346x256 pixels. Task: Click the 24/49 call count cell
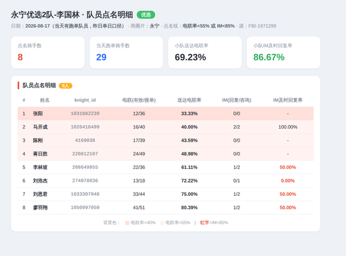click(139, 154)
